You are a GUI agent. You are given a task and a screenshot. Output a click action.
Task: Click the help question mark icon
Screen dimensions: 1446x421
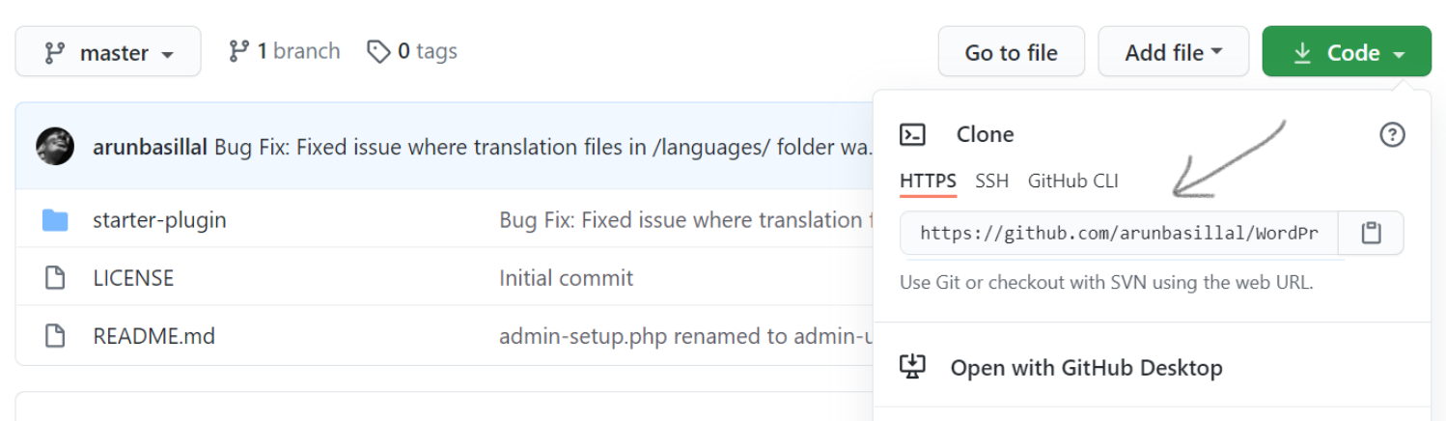pos(1392,134)
